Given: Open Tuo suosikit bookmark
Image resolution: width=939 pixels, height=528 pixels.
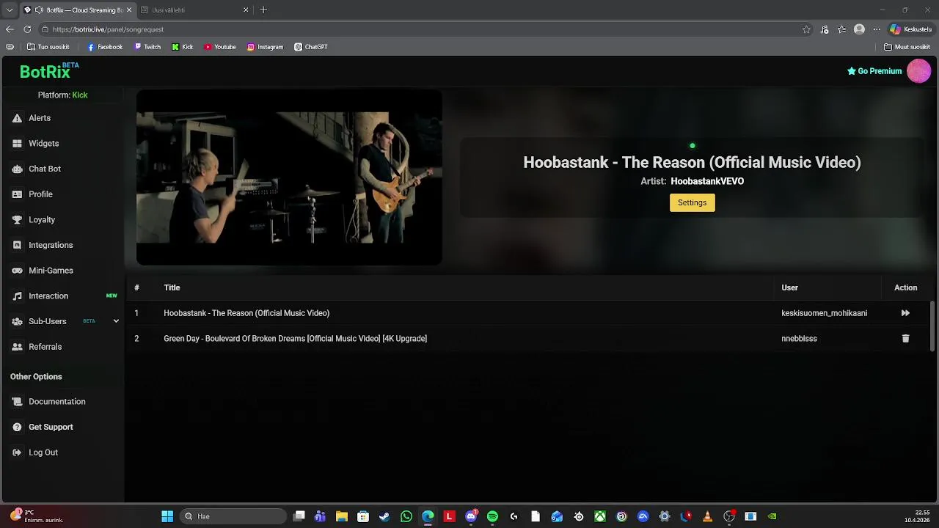Looking at the screenshot, I should pos(48,47).
